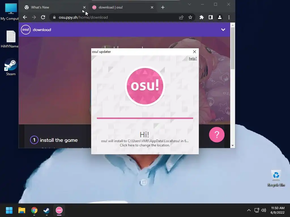Reload the osu! download page
The width and height of the screenshot is (290, 217).
point(43,17)
